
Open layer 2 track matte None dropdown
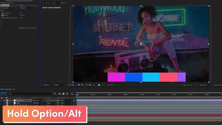click(x=51, y=103)
